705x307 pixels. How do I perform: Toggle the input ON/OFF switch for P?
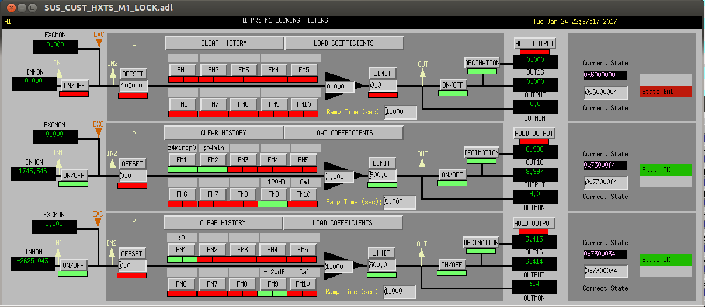74,175
